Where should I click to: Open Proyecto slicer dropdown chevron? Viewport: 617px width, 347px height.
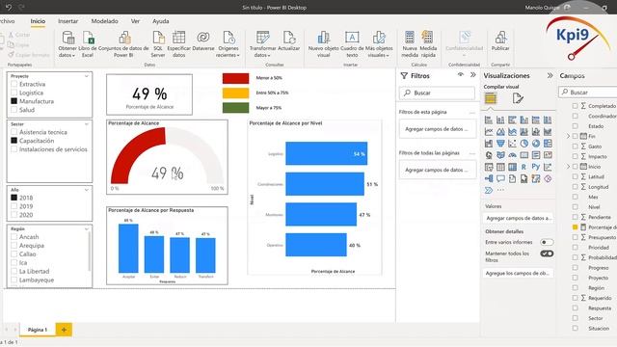[x=87, y=76]
